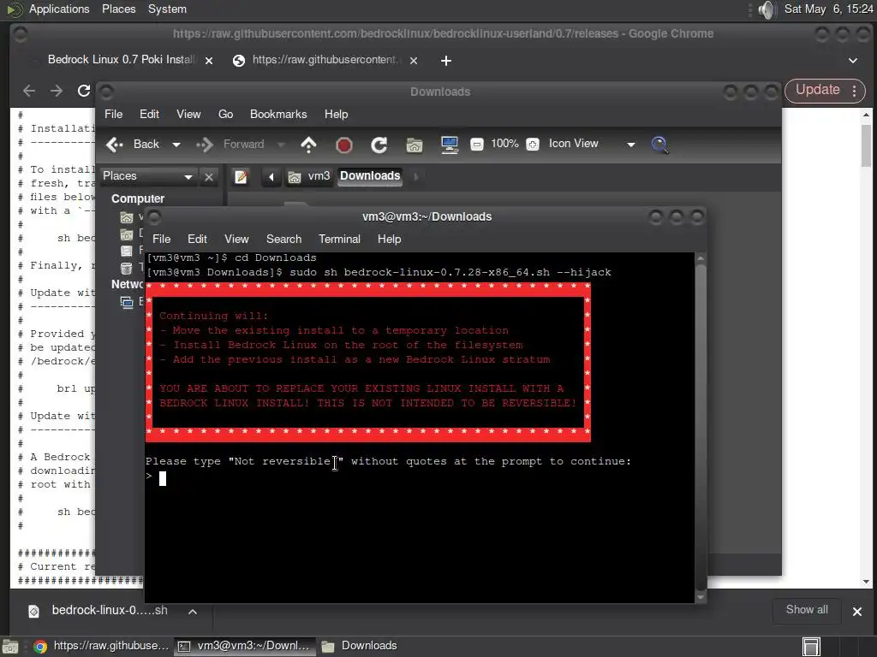This screenshot has width=877, height=657.
Task: Click the magnifier search icon in file manager
Action: [660, 145]
